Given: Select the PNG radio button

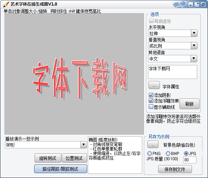Looking at the screenshot, I should (149, 154).
